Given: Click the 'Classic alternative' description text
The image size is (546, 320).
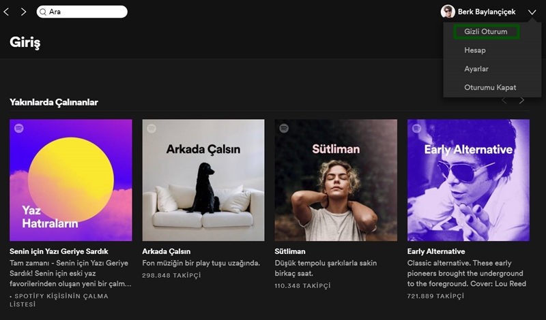Looking at the screenshot, I should click(x=467, y=274).
